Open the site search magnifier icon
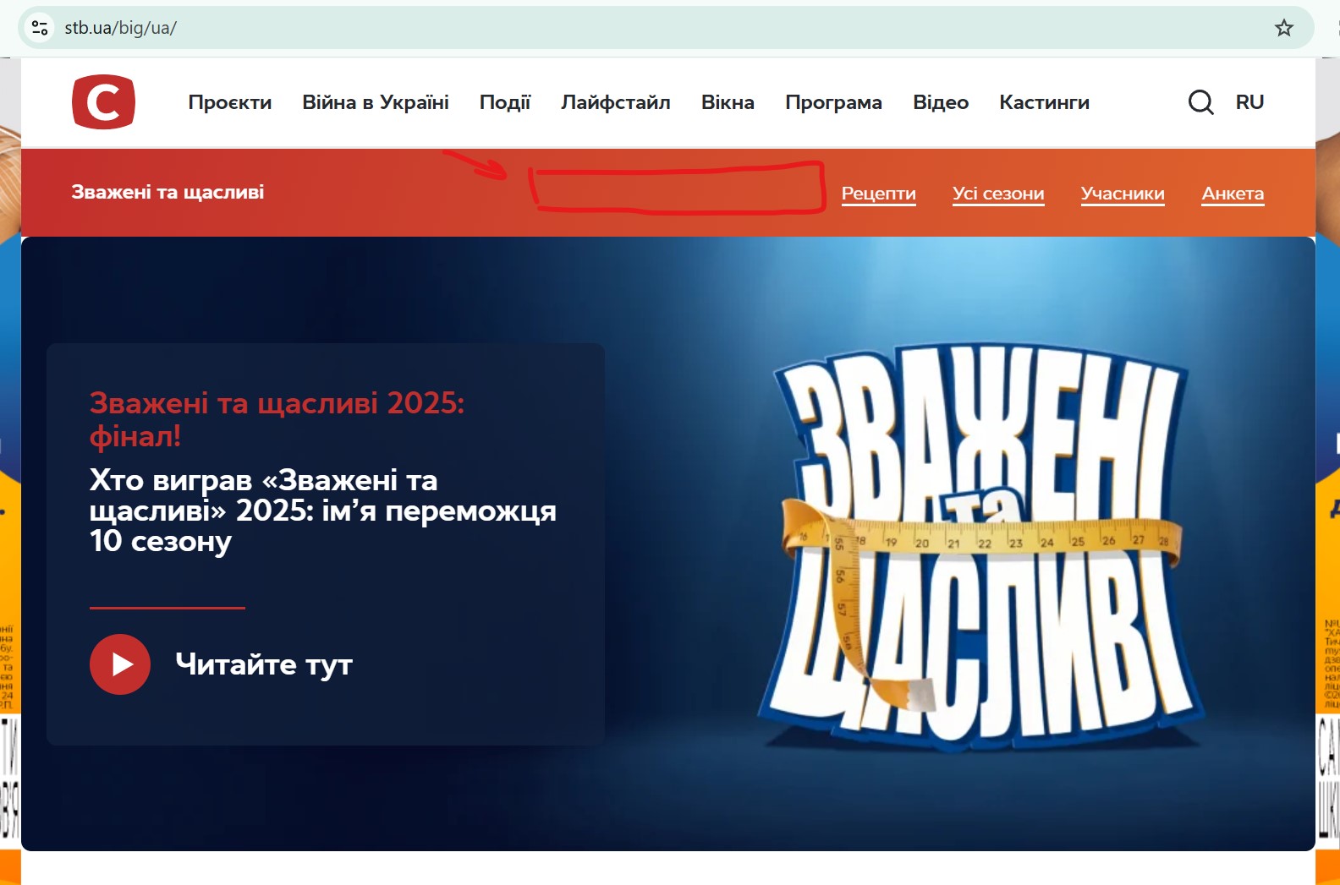This screenshot has height=885, width=1340. 1200,102
